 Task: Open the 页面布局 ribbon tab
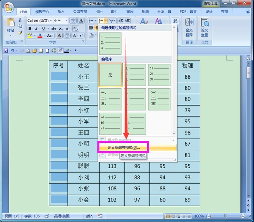pos(81,11)
